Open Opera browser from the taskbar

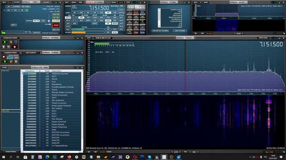pos(135,157)
